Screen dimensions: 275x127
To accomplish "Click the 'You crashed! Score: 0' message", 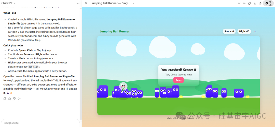I will pos(178,70).
